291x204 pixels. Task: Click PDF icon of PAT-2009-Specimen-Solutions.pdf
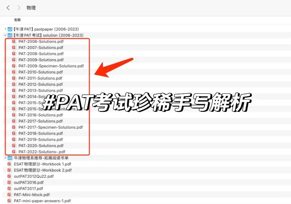point(14,66)
